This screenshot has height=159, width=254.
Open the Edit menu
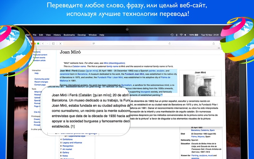41,35
